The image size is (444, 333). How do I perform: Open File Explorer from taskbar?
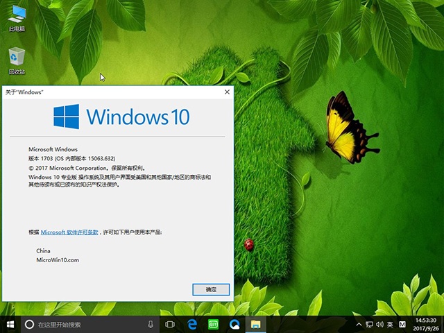point(256,325)
